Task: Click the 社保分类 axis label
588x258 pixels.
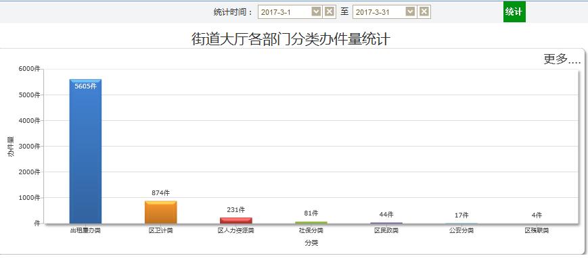Action: (x=311, y=231)
